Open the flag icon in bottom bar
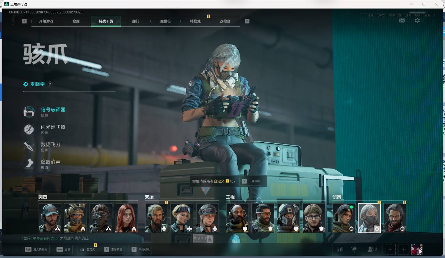Viewport: 445px width, 258px height. (354, 249)
